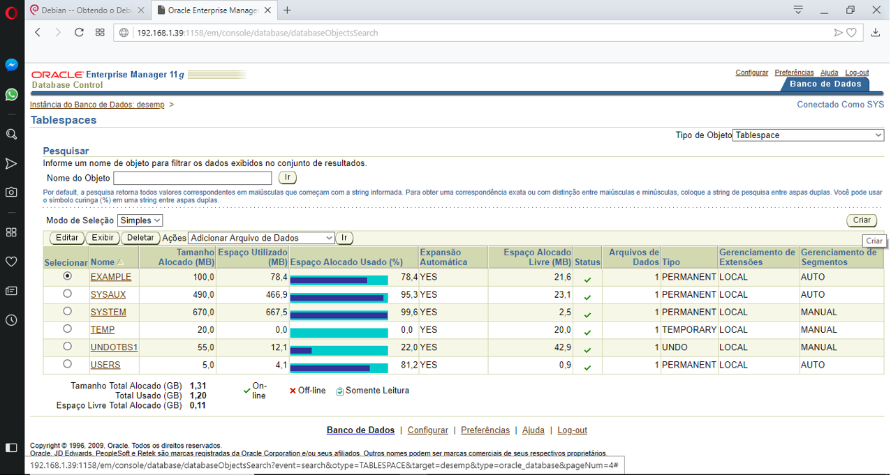The image size is (891, 475).
Task: Open the Opera main menu logo
Action: (x=11, y=11)
